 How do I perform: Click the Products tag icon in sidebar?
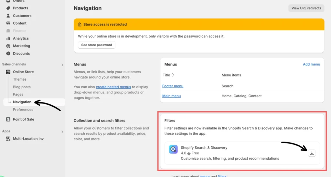pos(8,8)
